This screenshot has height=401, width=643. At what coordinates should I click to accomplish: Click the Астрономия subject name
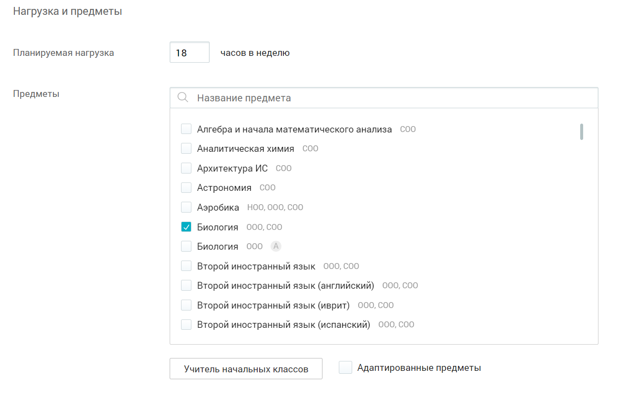point(224,188)
